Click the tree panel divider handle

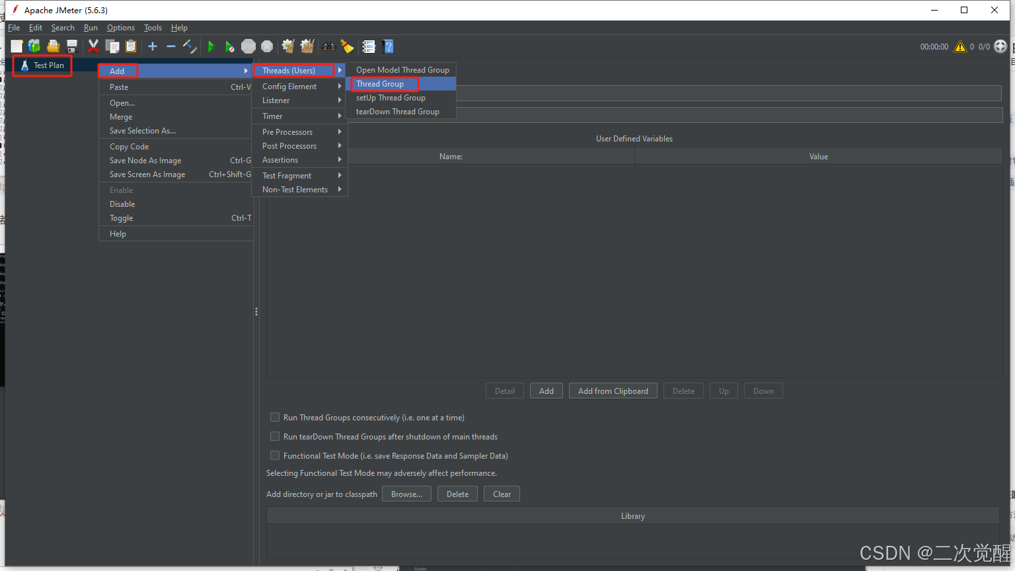point(256,311)
